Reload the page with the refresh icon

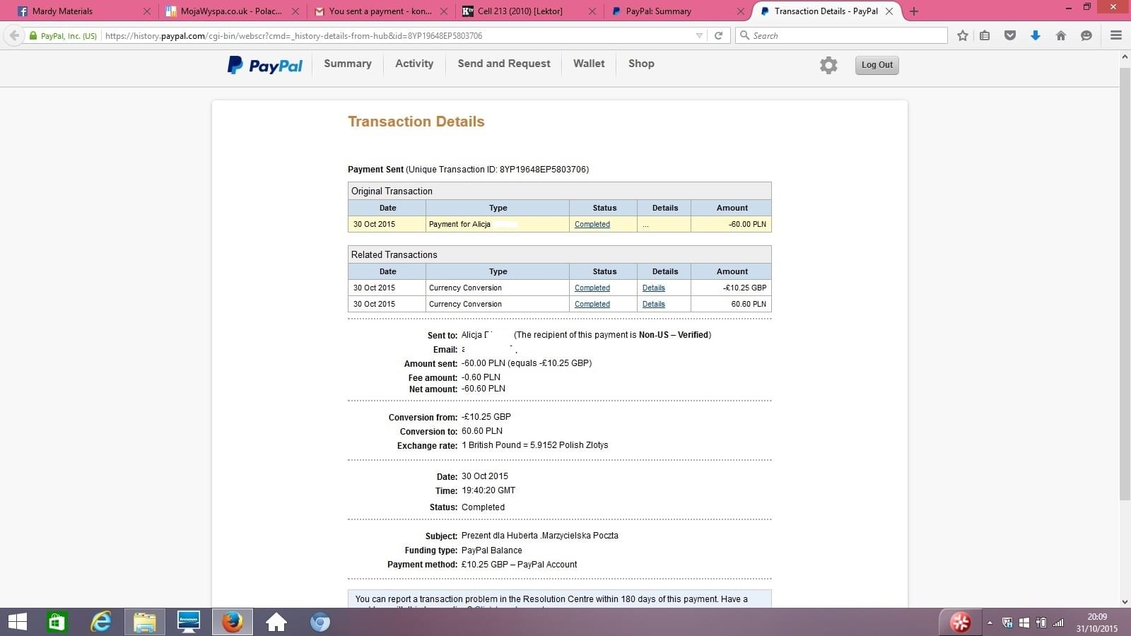[x=718, y=35]
